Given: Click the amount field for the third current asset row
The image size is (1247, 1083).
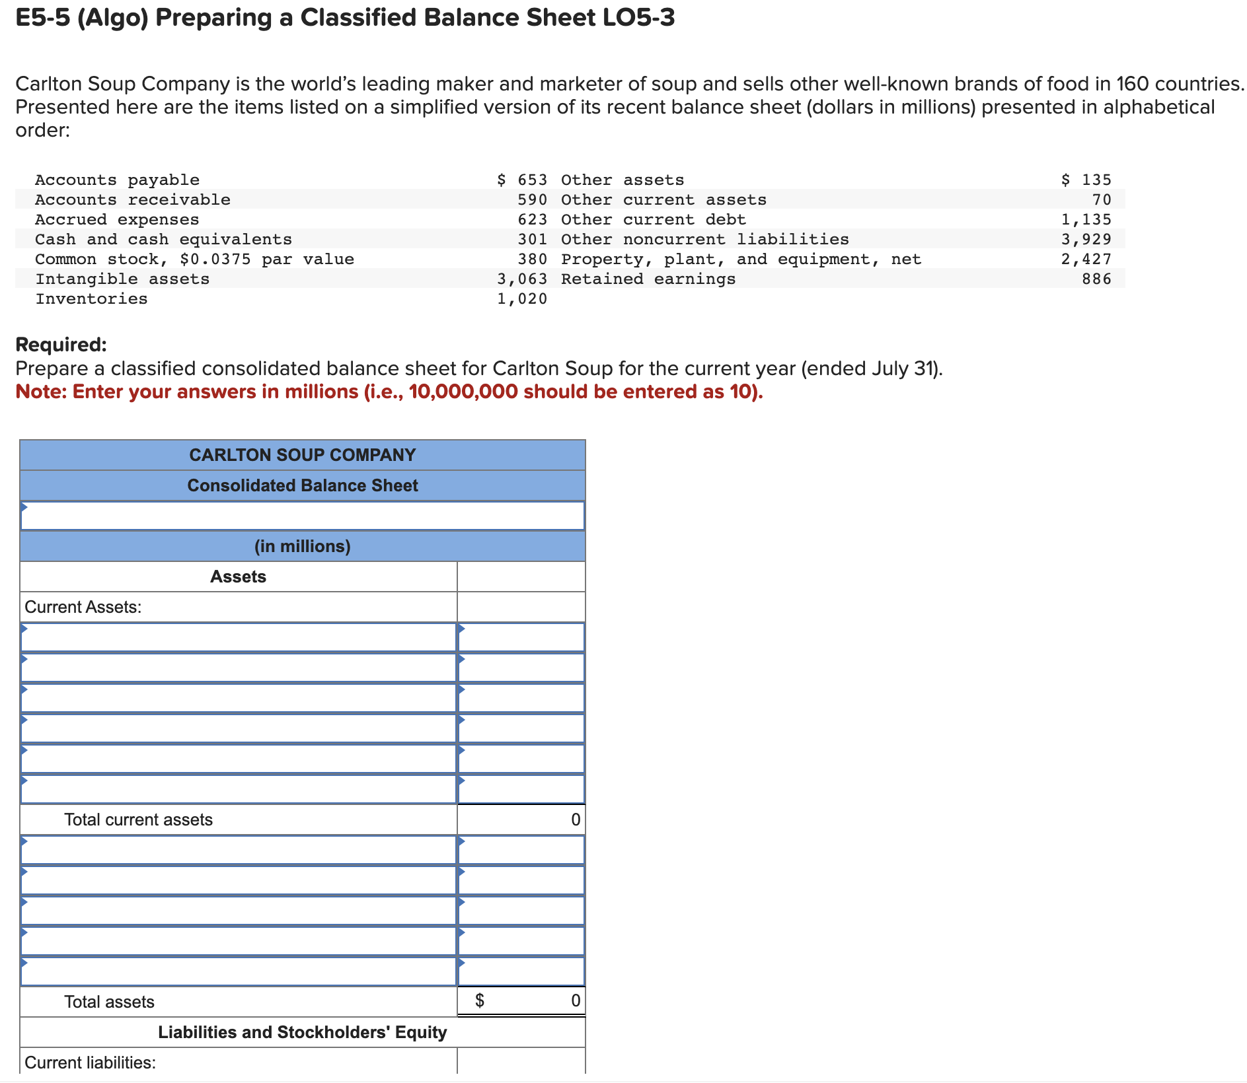Looking at the screenshot, I should click(x=521, y=697).
